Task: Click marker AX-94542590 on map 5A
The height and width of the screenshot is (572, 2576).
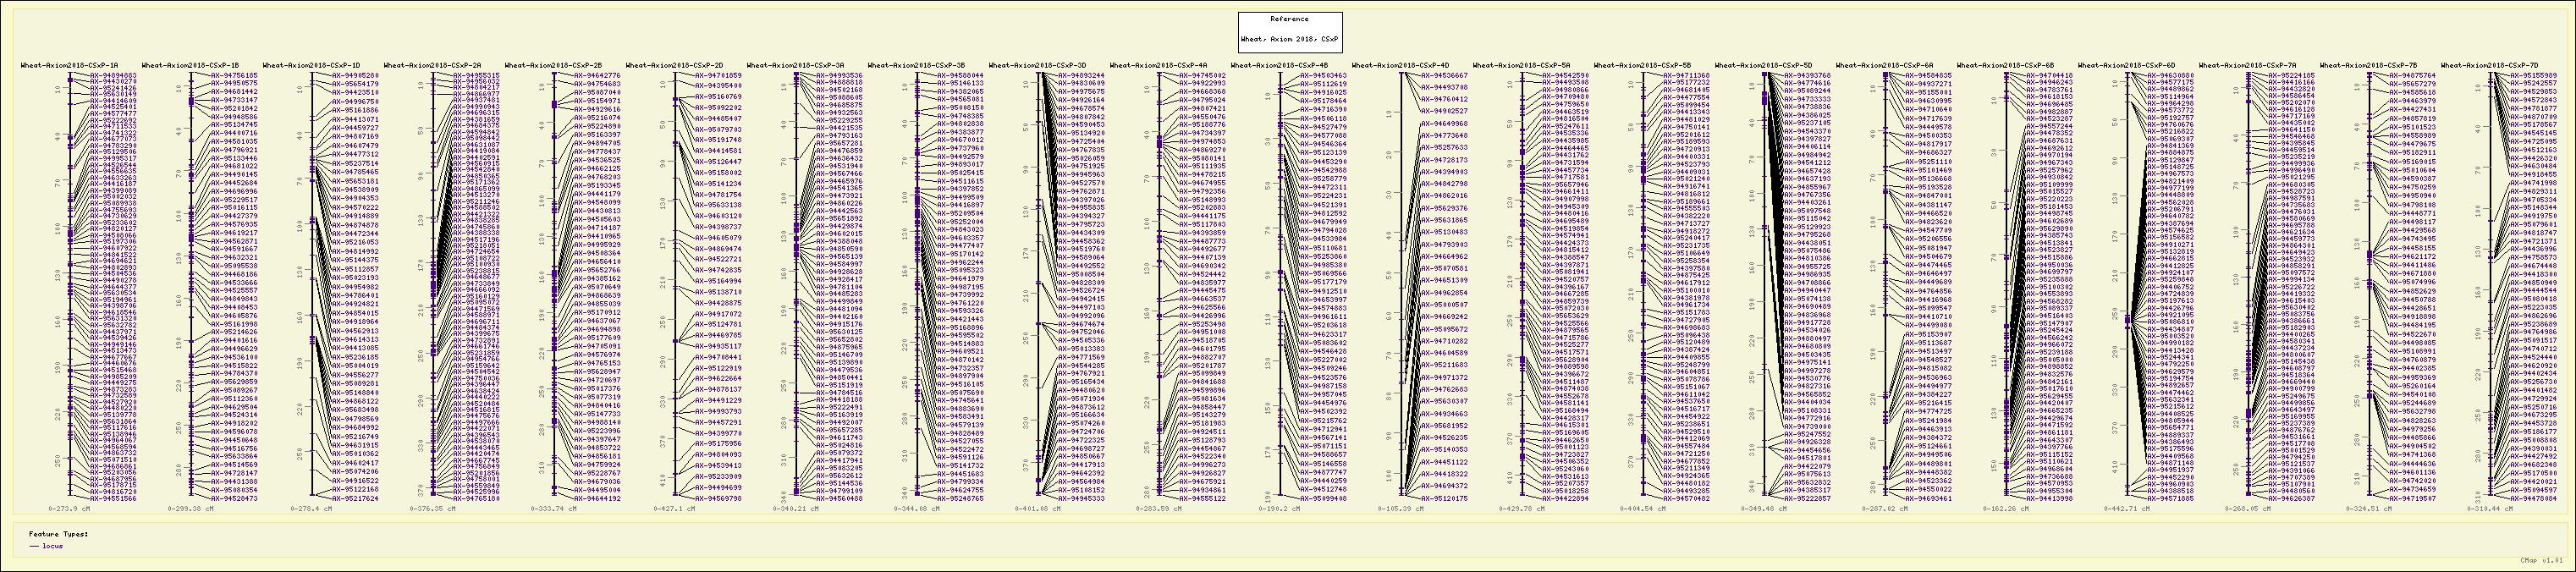Action: 1565,75
